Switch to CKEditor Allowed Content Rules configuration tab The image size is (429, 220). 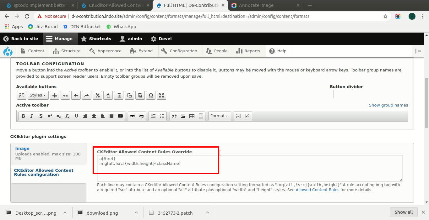click(x=44, y=172)
